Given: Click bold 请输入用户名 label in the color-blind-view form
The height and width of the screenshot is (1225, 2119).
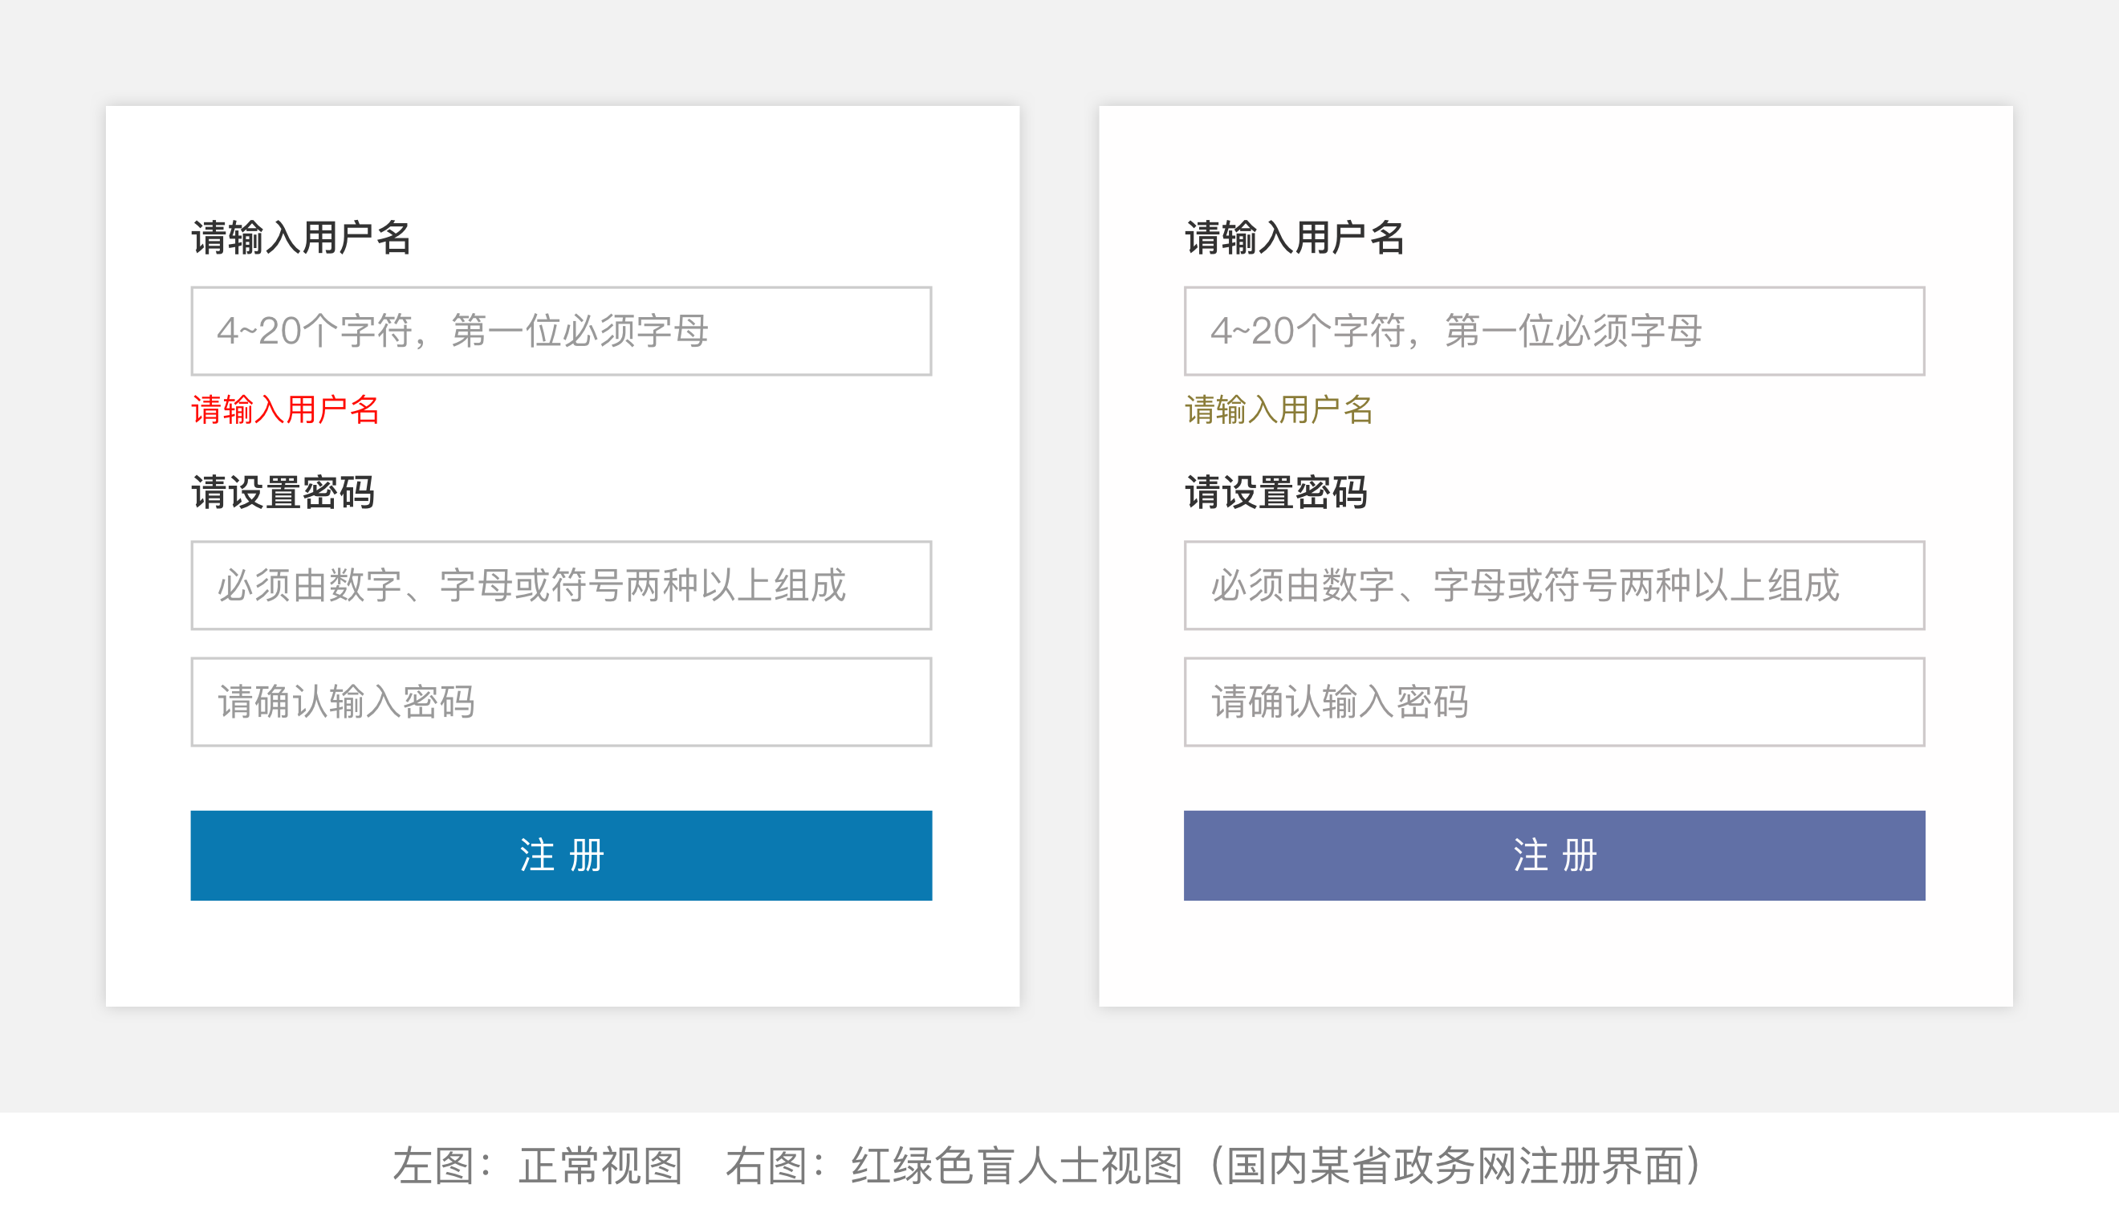Looking at the screenshot, I should (1295, 238).
